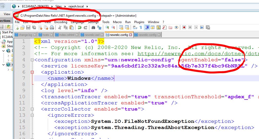Open the Plugins menu
Screen dimensions: 259x139
pyautogui.click(x=139, y=22)
